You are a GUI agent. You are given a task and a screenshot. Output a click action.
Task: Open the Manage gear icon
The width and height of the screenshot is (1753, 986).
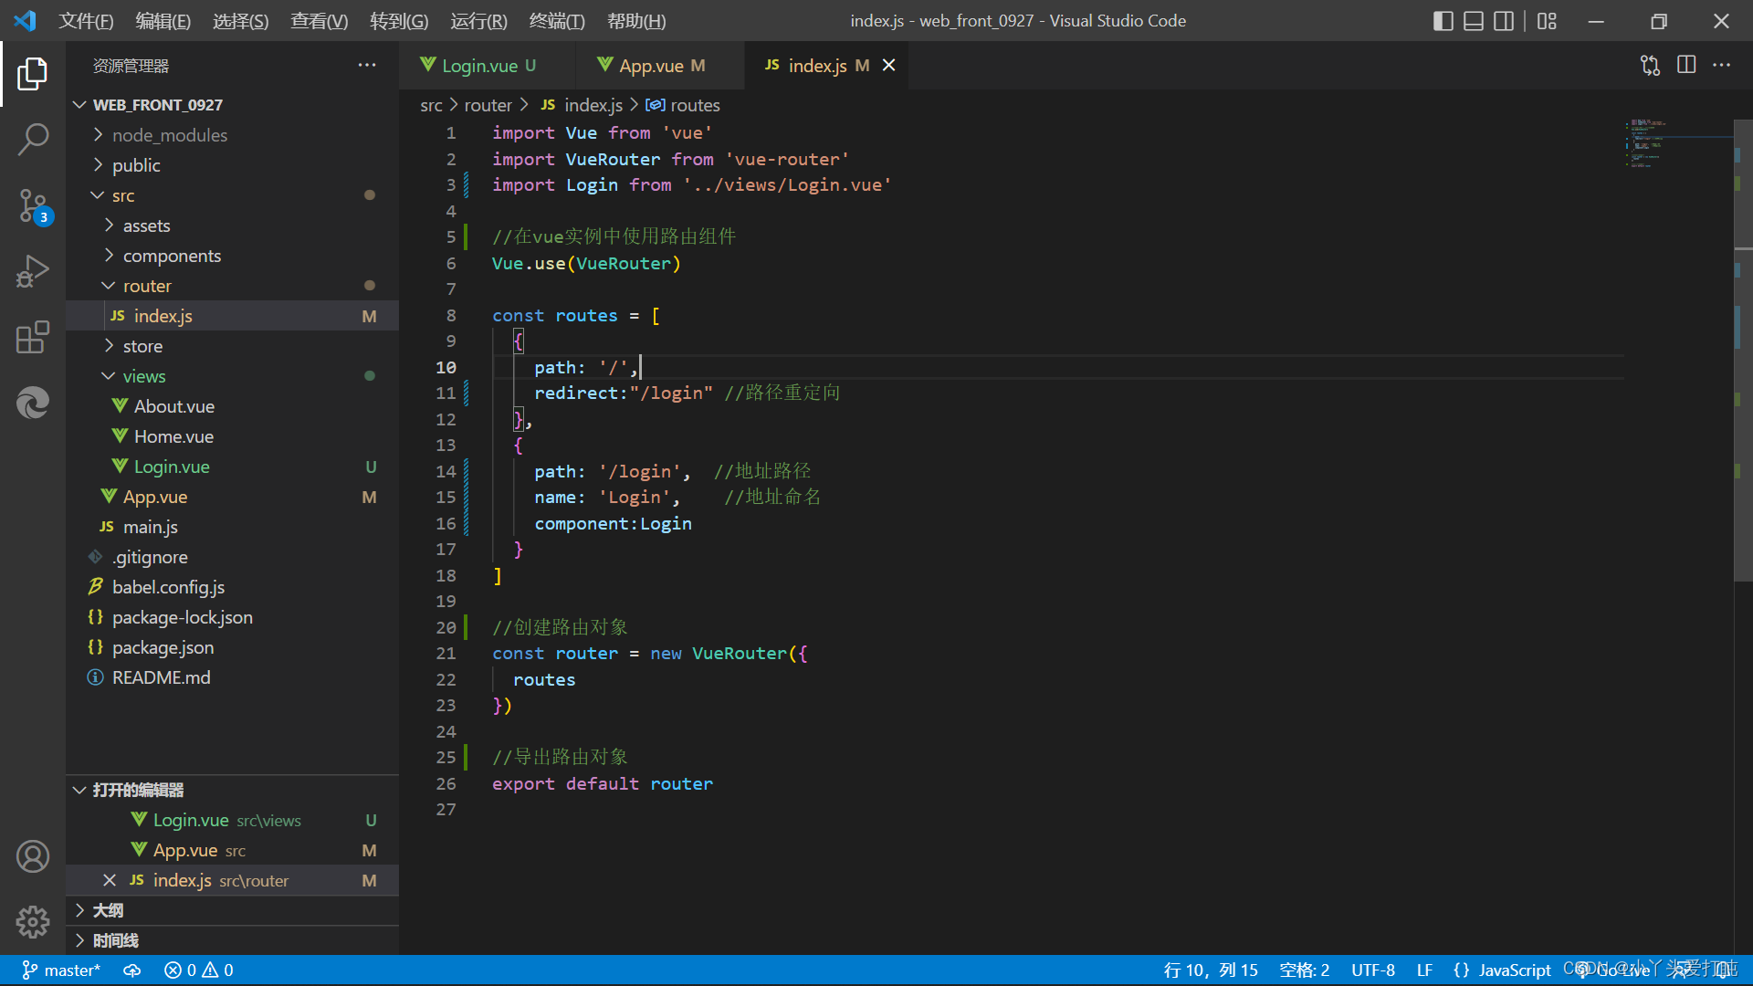[33, 922]
